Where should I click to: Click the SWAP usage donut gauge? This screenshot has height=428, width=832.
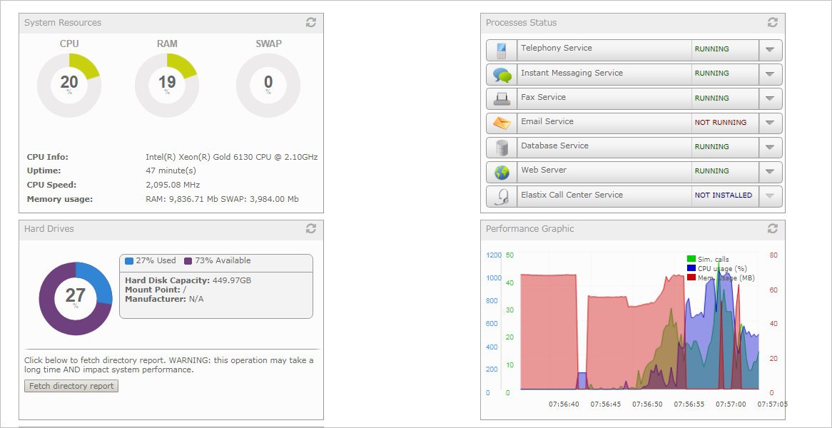click(268, 85)
